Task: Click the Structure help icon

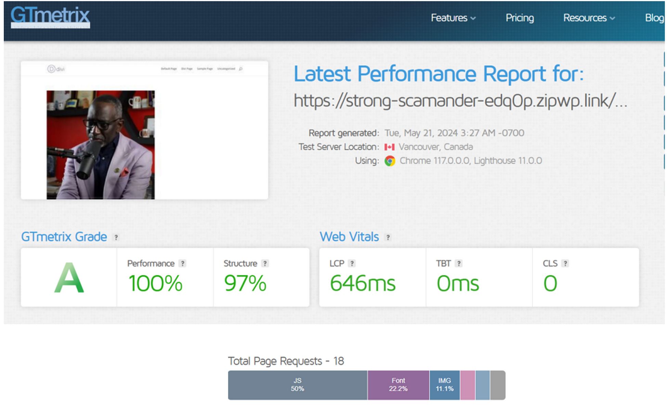Action: (x=264, y=264)
